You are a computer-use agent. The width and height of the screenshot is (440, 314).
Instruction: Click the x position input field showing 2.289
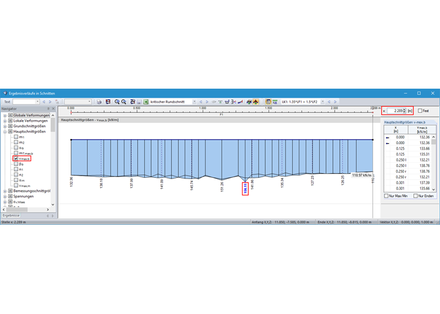coord(394,111)
